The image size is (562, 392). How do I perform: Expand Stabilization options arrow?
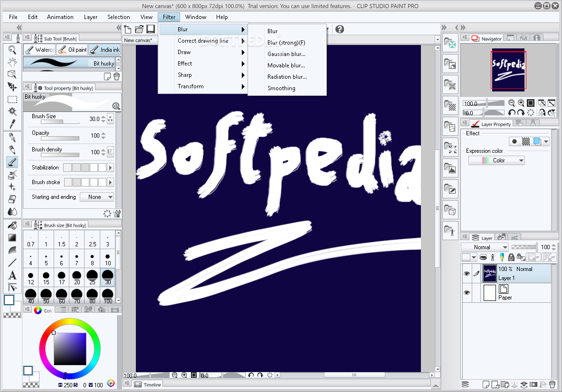point(110,168)
